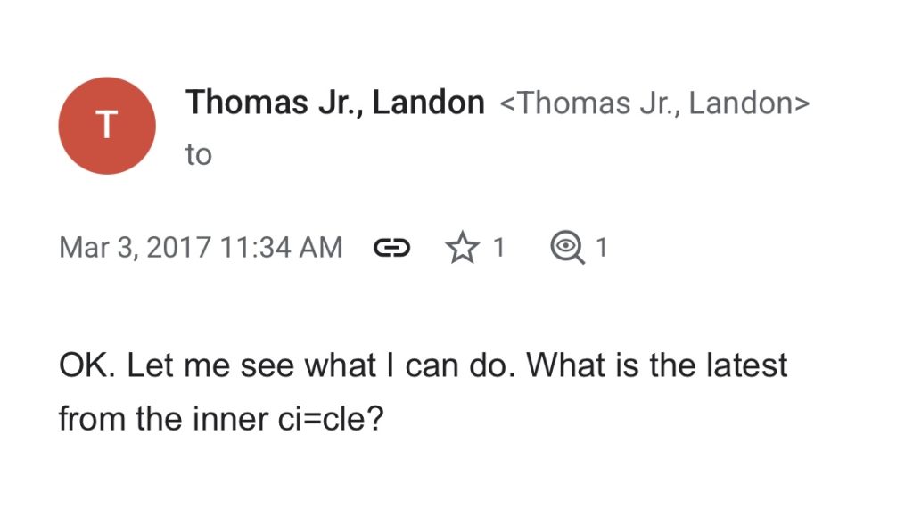Image resolution: width=913 pixels, height=517 pixels.
Task: Click the Mar 3, 2017 date
Action: click(132, 247)
